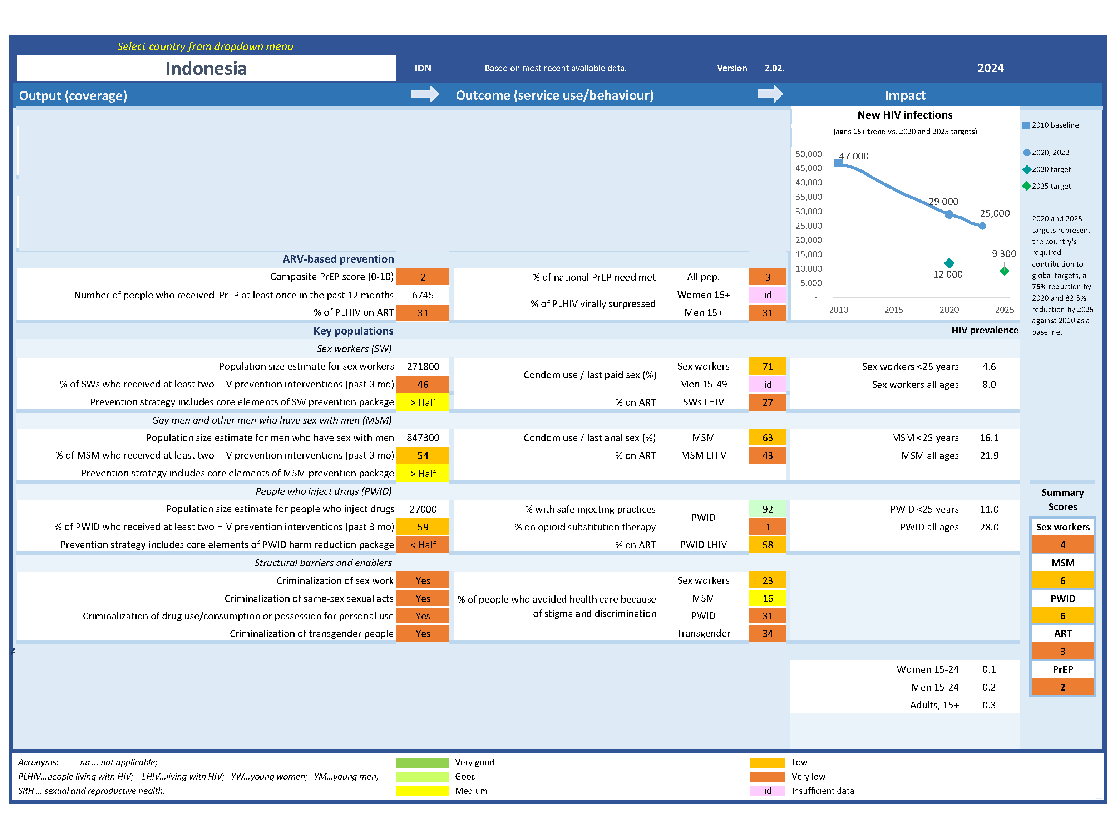Screen dimensions: 1115x836
Task: Click the 25,000 data point on chart
Action: pyautogui.click(x=982, y=226)
